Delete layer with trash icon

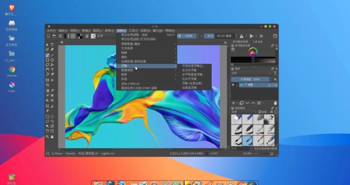pos(275,103)
